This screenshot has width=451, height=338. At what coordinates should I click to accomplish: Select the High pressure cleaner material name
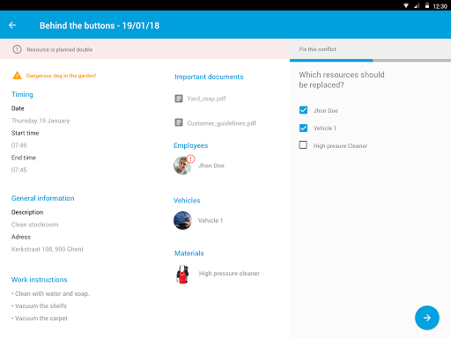(229, 274)
